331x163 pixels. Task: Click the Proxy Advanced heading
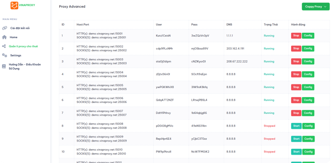click(72, 7)
